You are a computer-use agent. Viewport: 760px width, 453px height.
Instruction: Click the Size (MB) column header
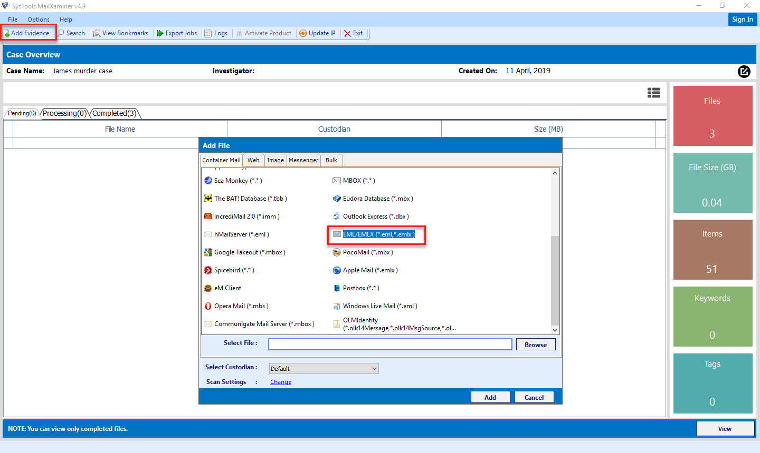click(548, 129)
